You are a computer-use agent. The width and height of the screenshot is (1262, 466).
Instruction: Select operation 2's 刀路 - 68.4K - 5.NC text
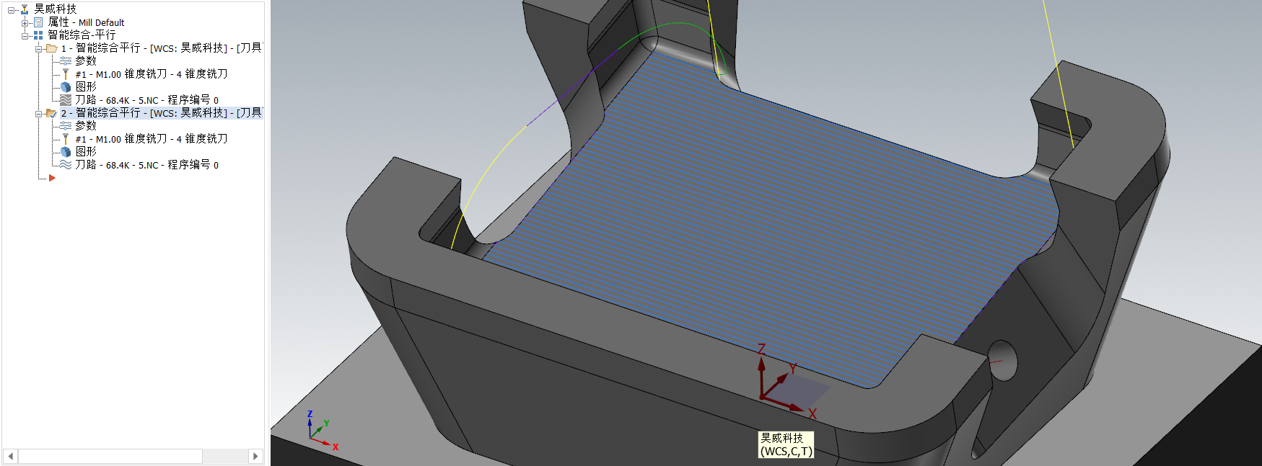(146, 165)
